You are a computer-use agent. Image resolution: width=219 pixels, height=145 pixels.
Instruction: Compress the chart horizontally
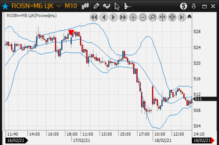point(162,17)
